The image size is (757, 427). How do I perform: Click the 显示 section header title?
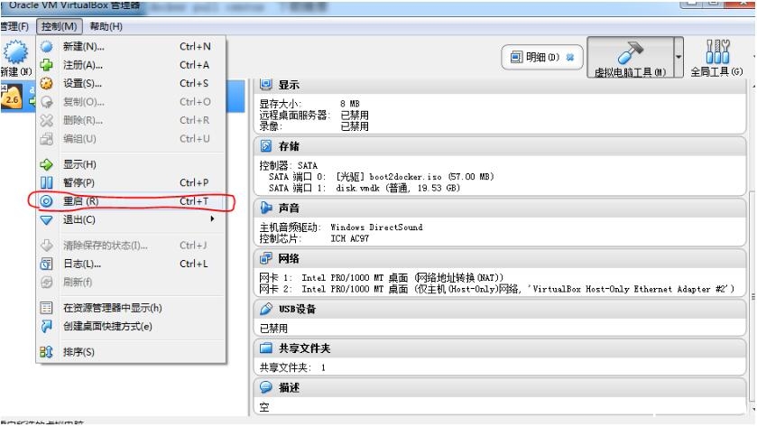click(289, 85)
